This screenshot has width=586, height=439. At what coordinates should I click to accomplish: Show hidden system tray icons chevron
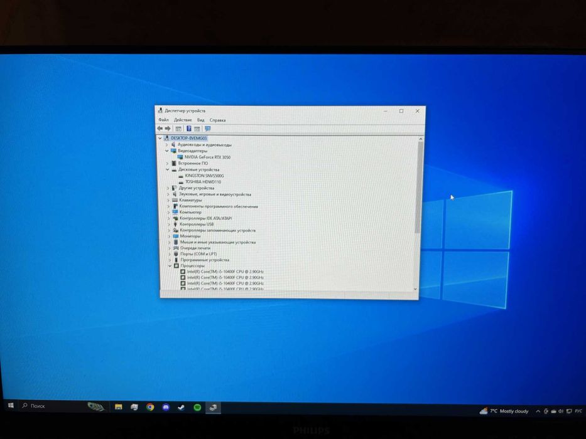pos(538,411)
